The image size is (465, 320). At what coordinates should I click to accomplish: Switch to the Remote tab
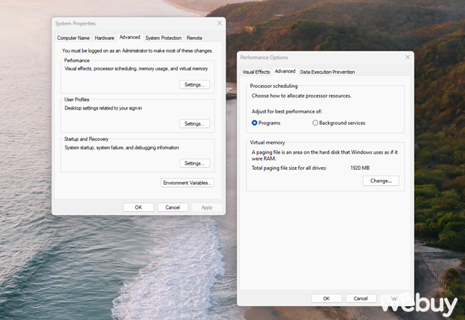coord(194,38)
